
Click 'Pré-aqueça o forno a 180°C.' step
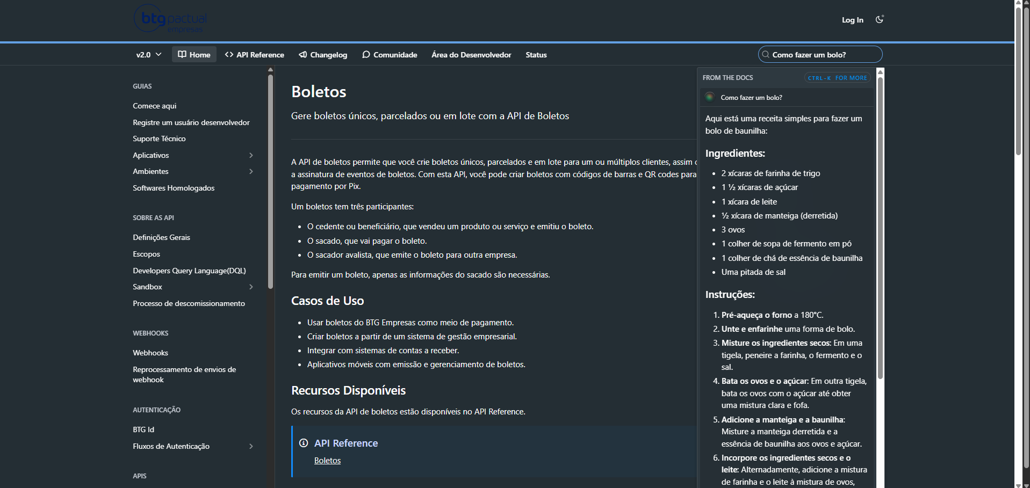click(772, 315)
